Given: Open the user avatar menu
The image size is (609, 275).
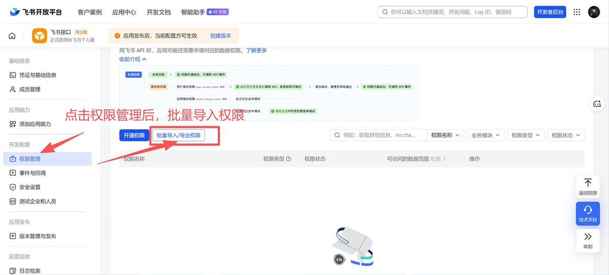Looking at the screenshot, I should [x=594, y=12].
